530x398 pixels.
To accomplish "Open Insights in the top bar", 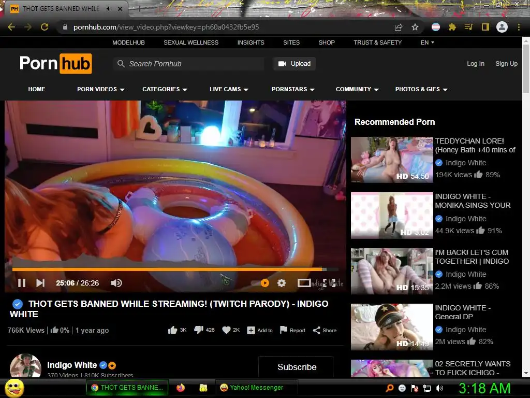I will [251, 42].
